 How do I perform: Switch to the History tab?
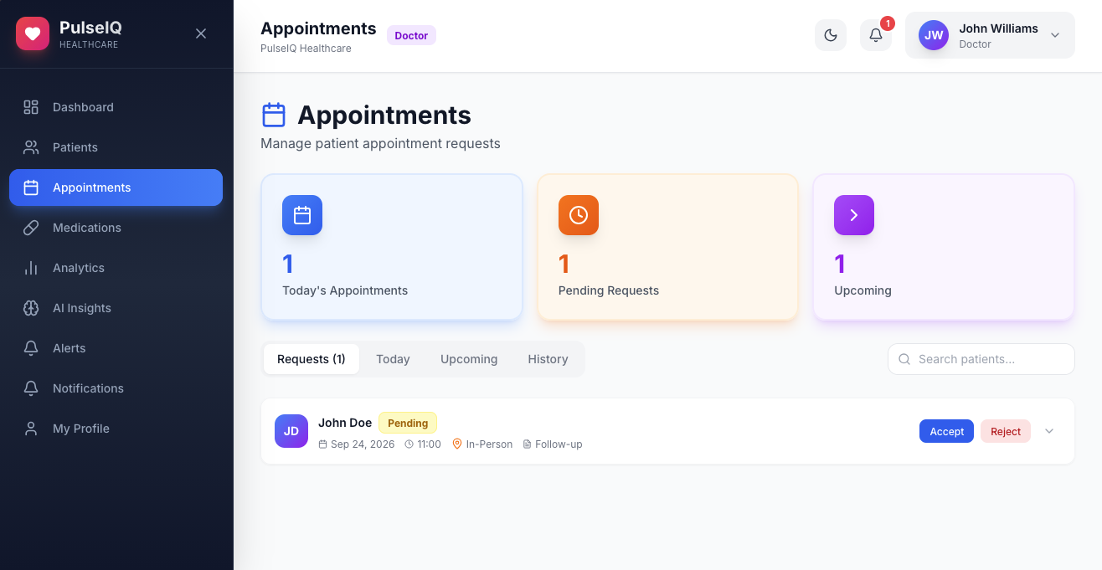click(x=548, y=359)
